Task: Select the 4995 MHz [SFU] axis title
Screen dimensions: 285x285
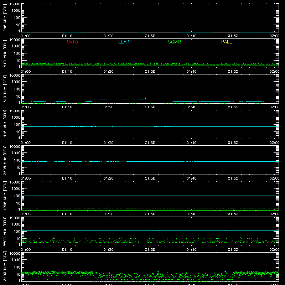Action: 5,196
